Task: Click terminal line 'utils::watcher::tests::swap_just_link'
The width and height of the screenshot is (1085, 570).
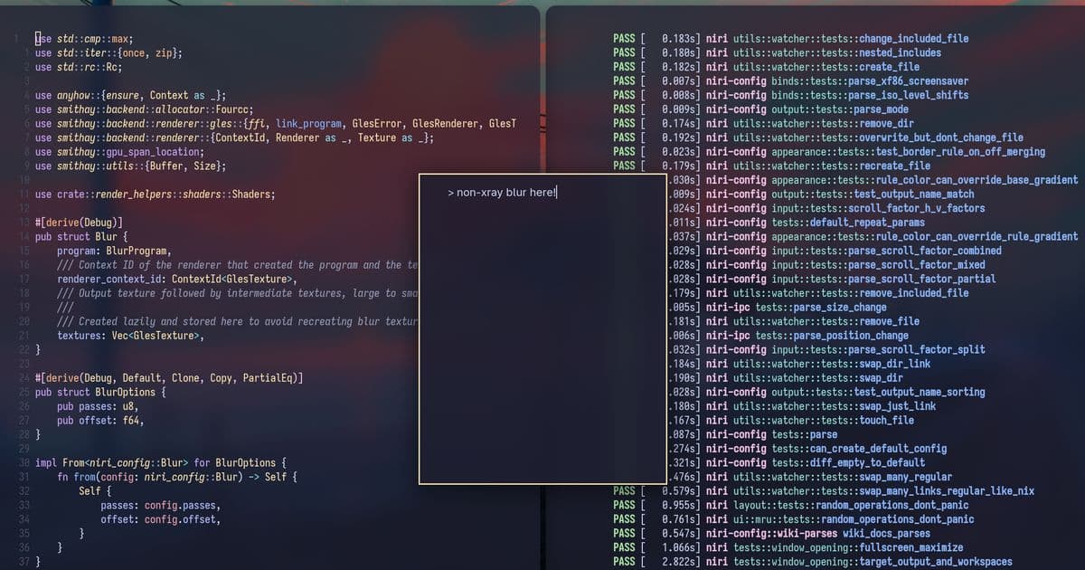Action: (835, 406)
